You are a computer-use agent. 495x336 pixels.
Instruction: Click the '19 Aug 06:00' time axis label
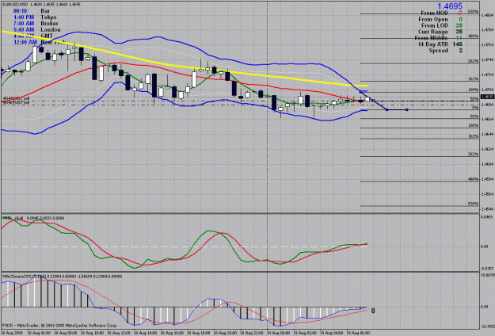pos(358,333)
